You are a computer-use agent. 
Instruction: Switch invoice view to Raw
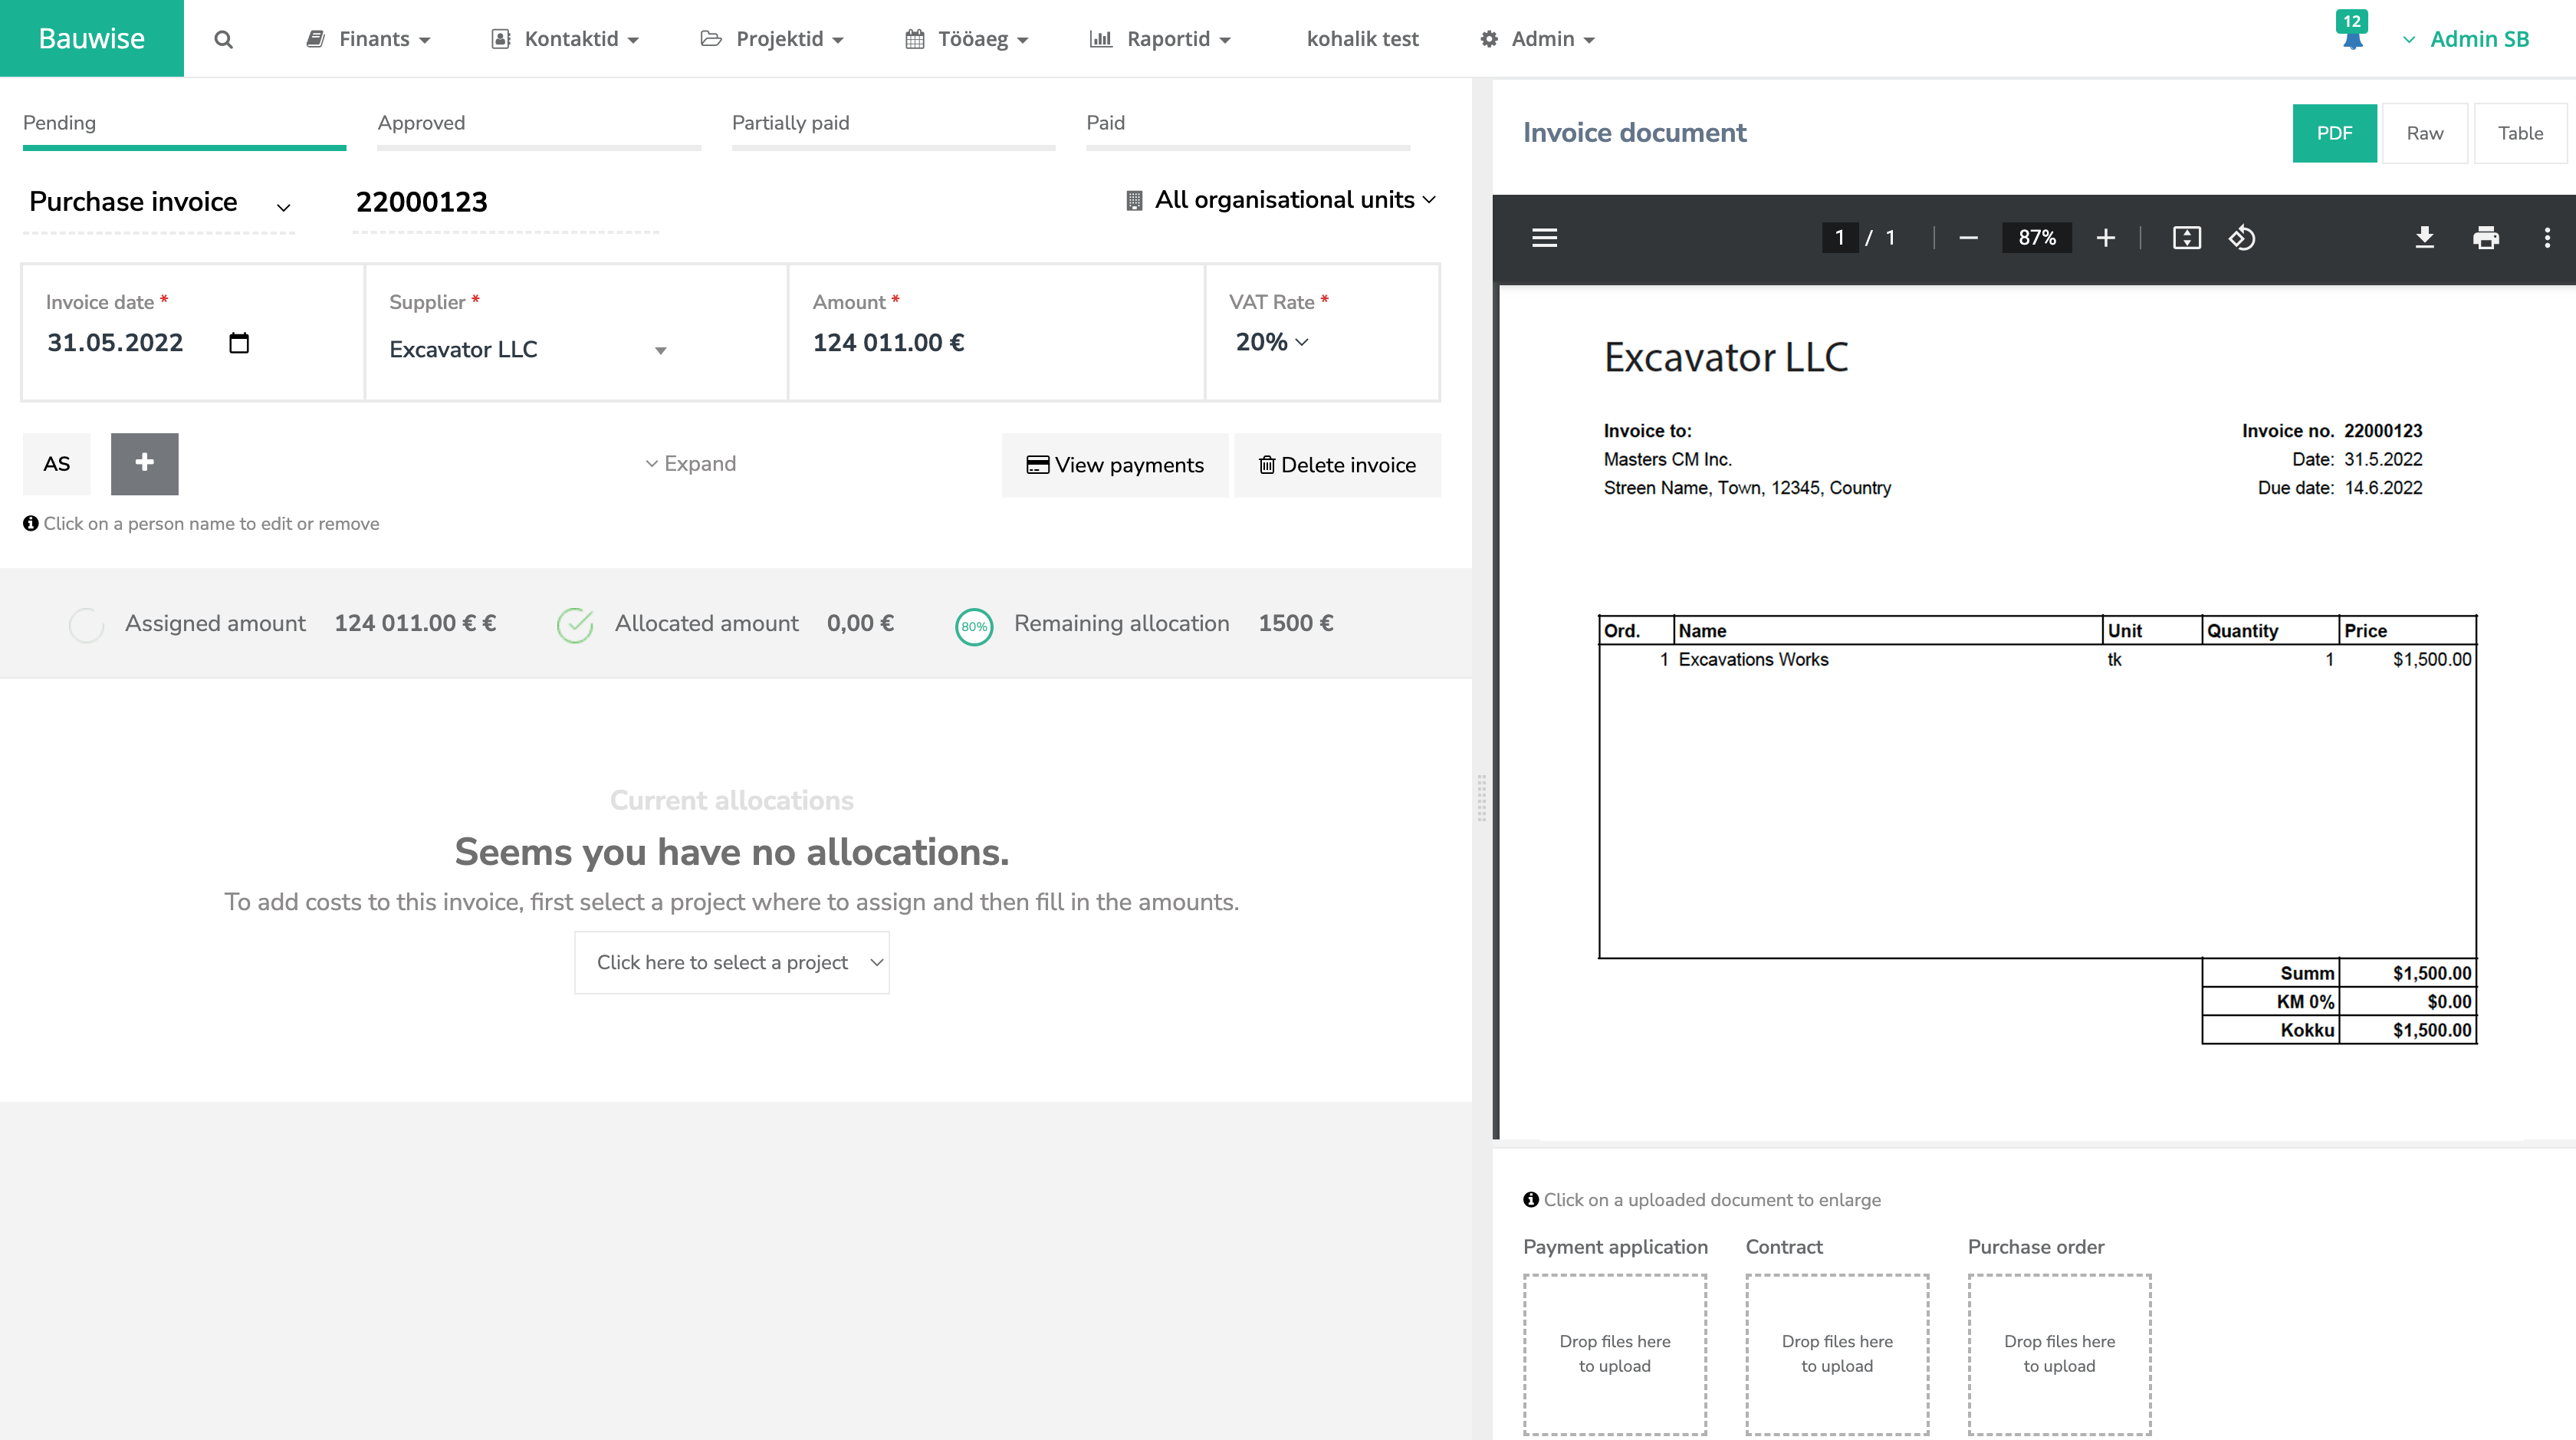(2424, 132)
